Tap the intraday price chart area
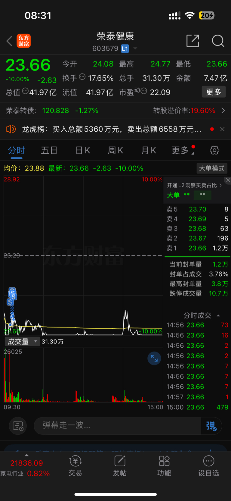 click(x=83, y=255)
